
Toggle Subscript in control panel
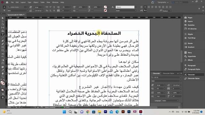click(x=51, y=11)
